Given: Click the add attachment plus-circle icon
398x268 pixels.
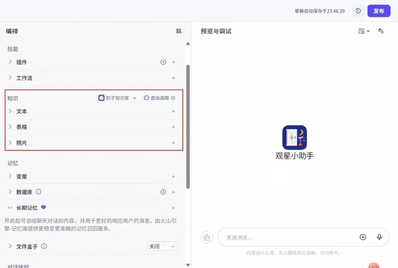Looking at the screenshot, I should click(x=363, y=237).
